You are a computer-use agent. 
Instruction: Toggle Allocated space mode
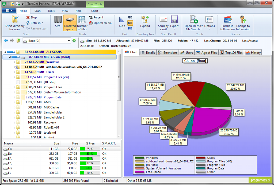tap(70, 23)
